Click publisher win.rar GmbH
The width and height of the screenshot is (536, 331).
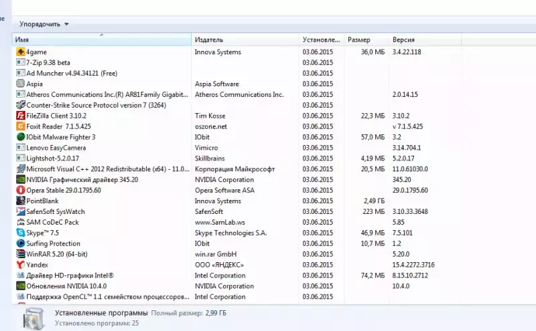click(x=216, y=254)
